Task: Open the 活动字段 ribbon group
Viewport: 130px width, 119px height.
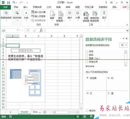Action: [x=17, y=16]
